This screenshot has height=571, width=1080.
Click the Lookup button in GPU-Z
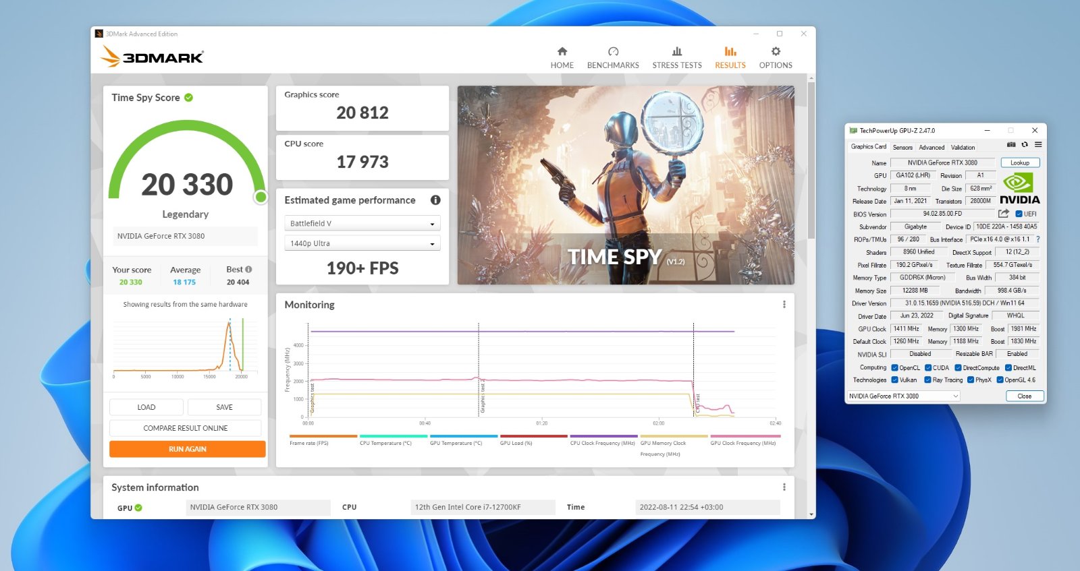pyautogui.click(x=1020, y=162)
